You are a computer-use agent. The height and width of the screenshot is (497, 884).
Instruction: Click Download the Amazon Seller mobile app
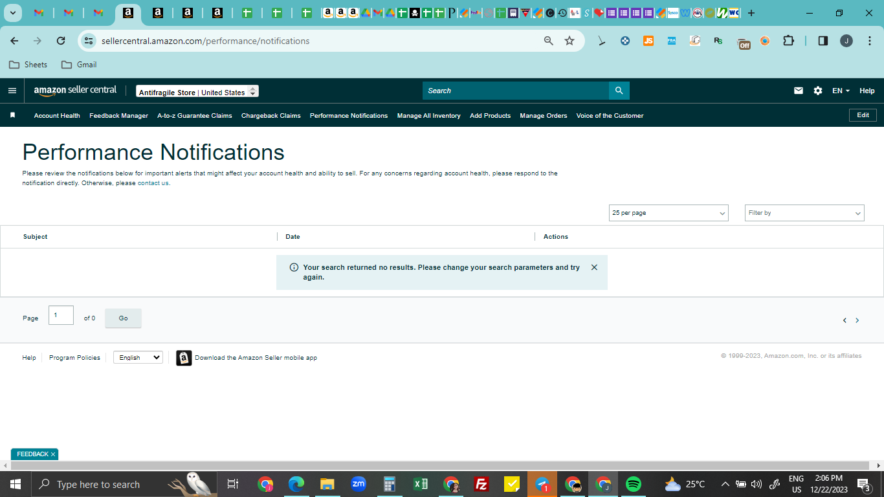(x=256, y=358)
